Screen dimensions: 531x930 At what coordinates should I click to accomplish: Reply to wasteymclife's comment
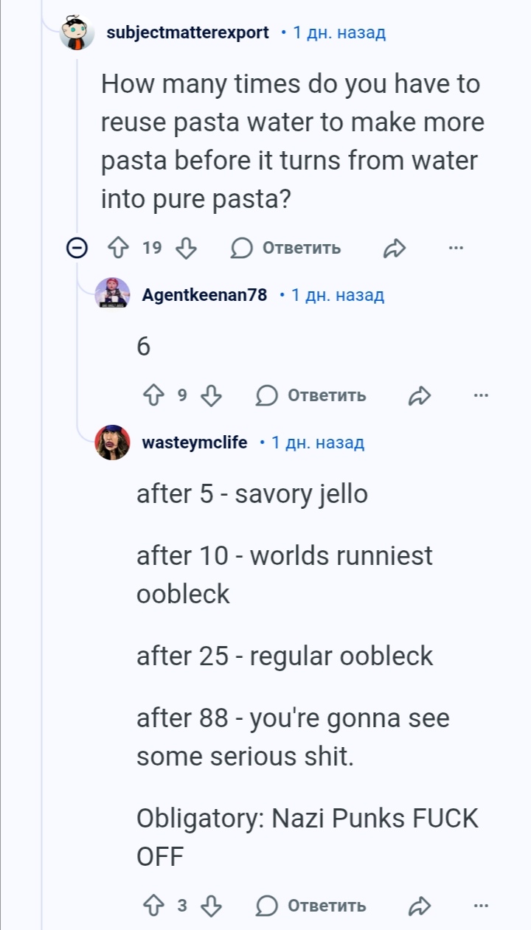point(310,905)
